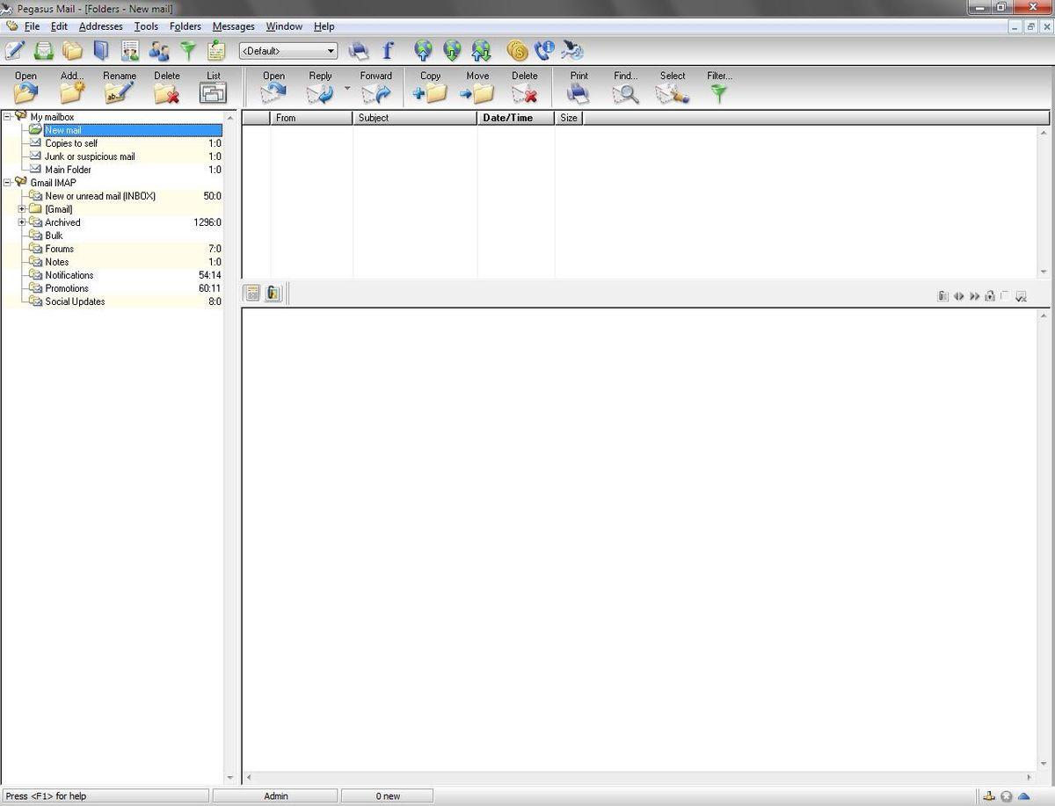Click the folder Delete button
Image resolution: width=1055 pixels, height=806 pixels.
(x=167, y=87)
